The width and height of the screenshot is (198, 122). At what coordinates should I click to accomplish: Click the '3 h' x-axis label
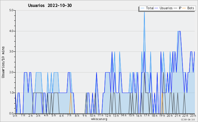coord(38,116)
